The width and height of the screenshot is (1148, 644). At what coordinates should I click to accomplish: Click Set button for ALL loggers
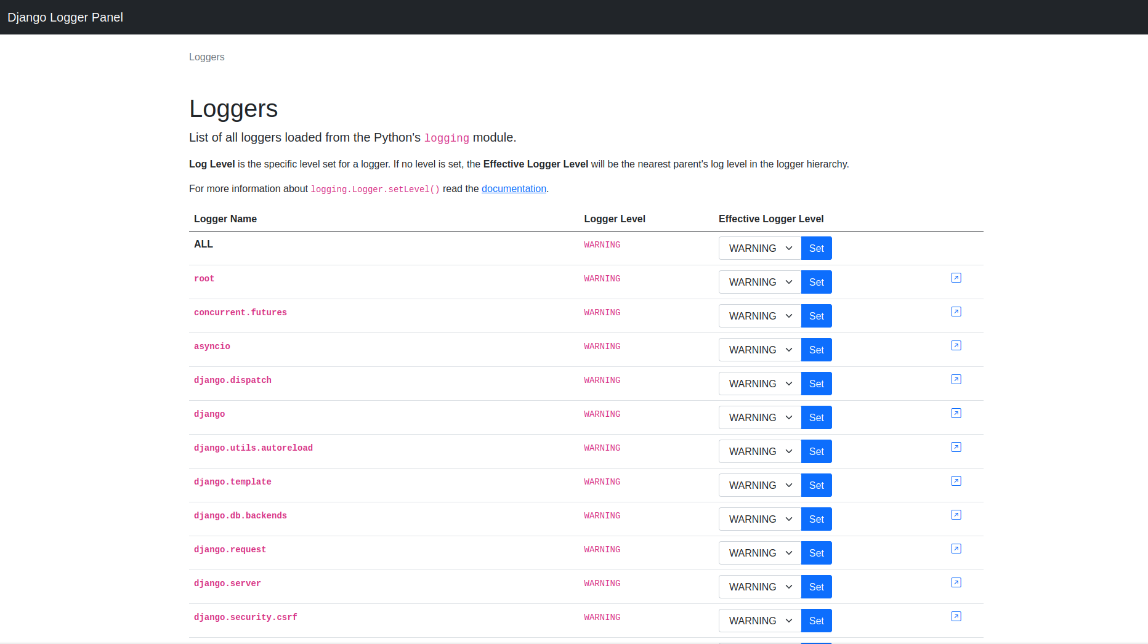tap(817, 248)
